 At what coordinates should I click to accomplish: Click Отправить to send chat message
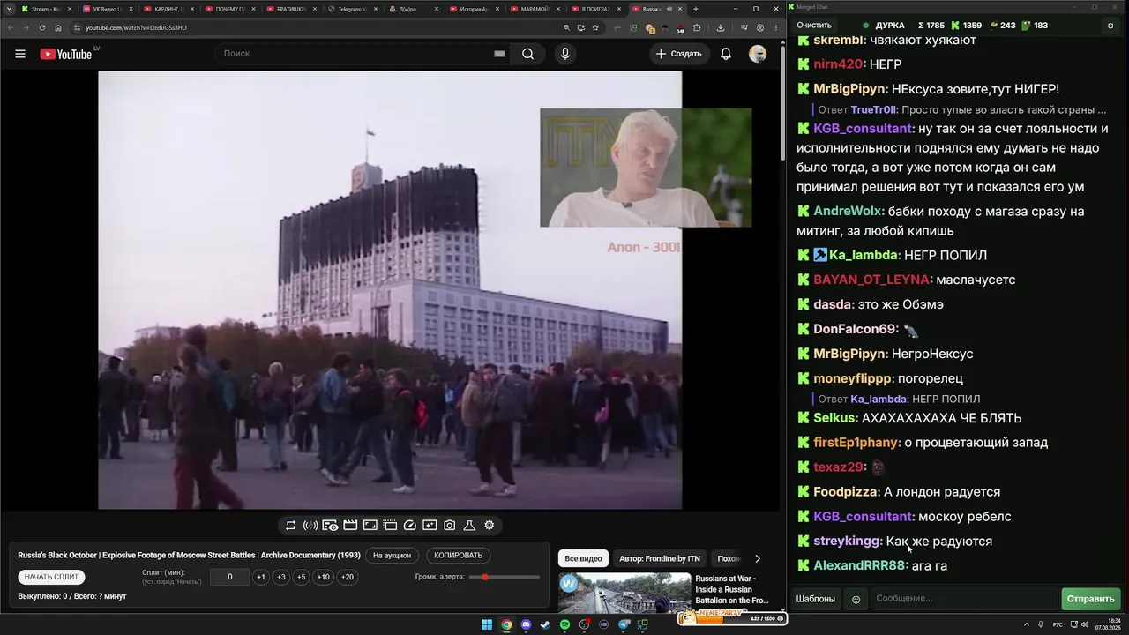(x=1090, y=599)
